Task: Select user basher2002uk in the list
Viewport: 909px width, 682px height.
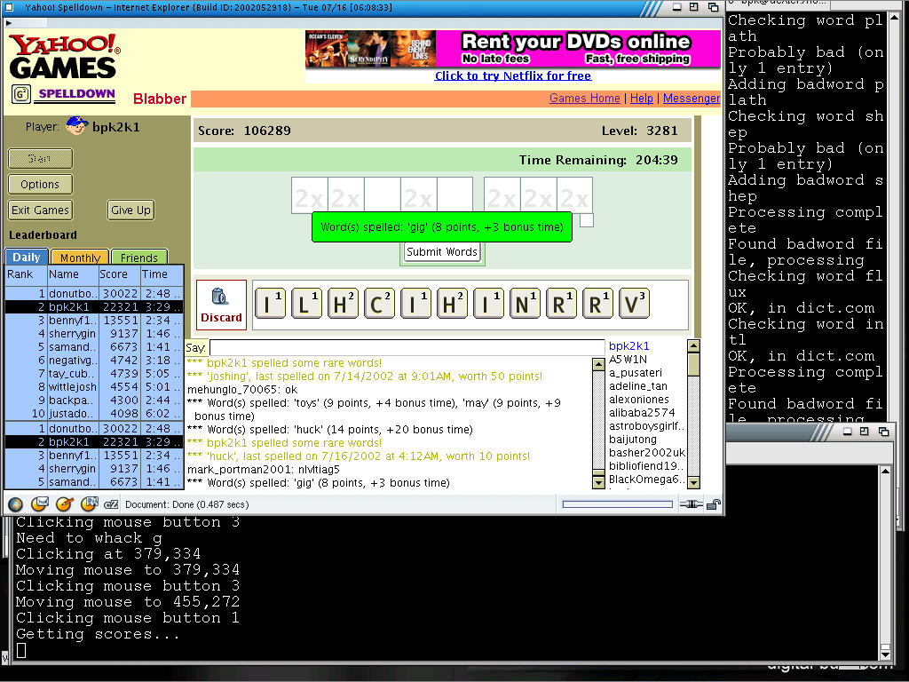Action: click(x=647, y=453)
